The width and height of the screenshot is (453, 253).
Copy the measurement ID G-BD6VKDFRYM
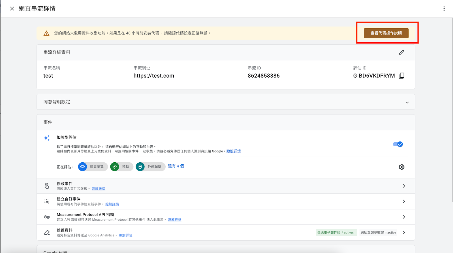tap(401, 76)
